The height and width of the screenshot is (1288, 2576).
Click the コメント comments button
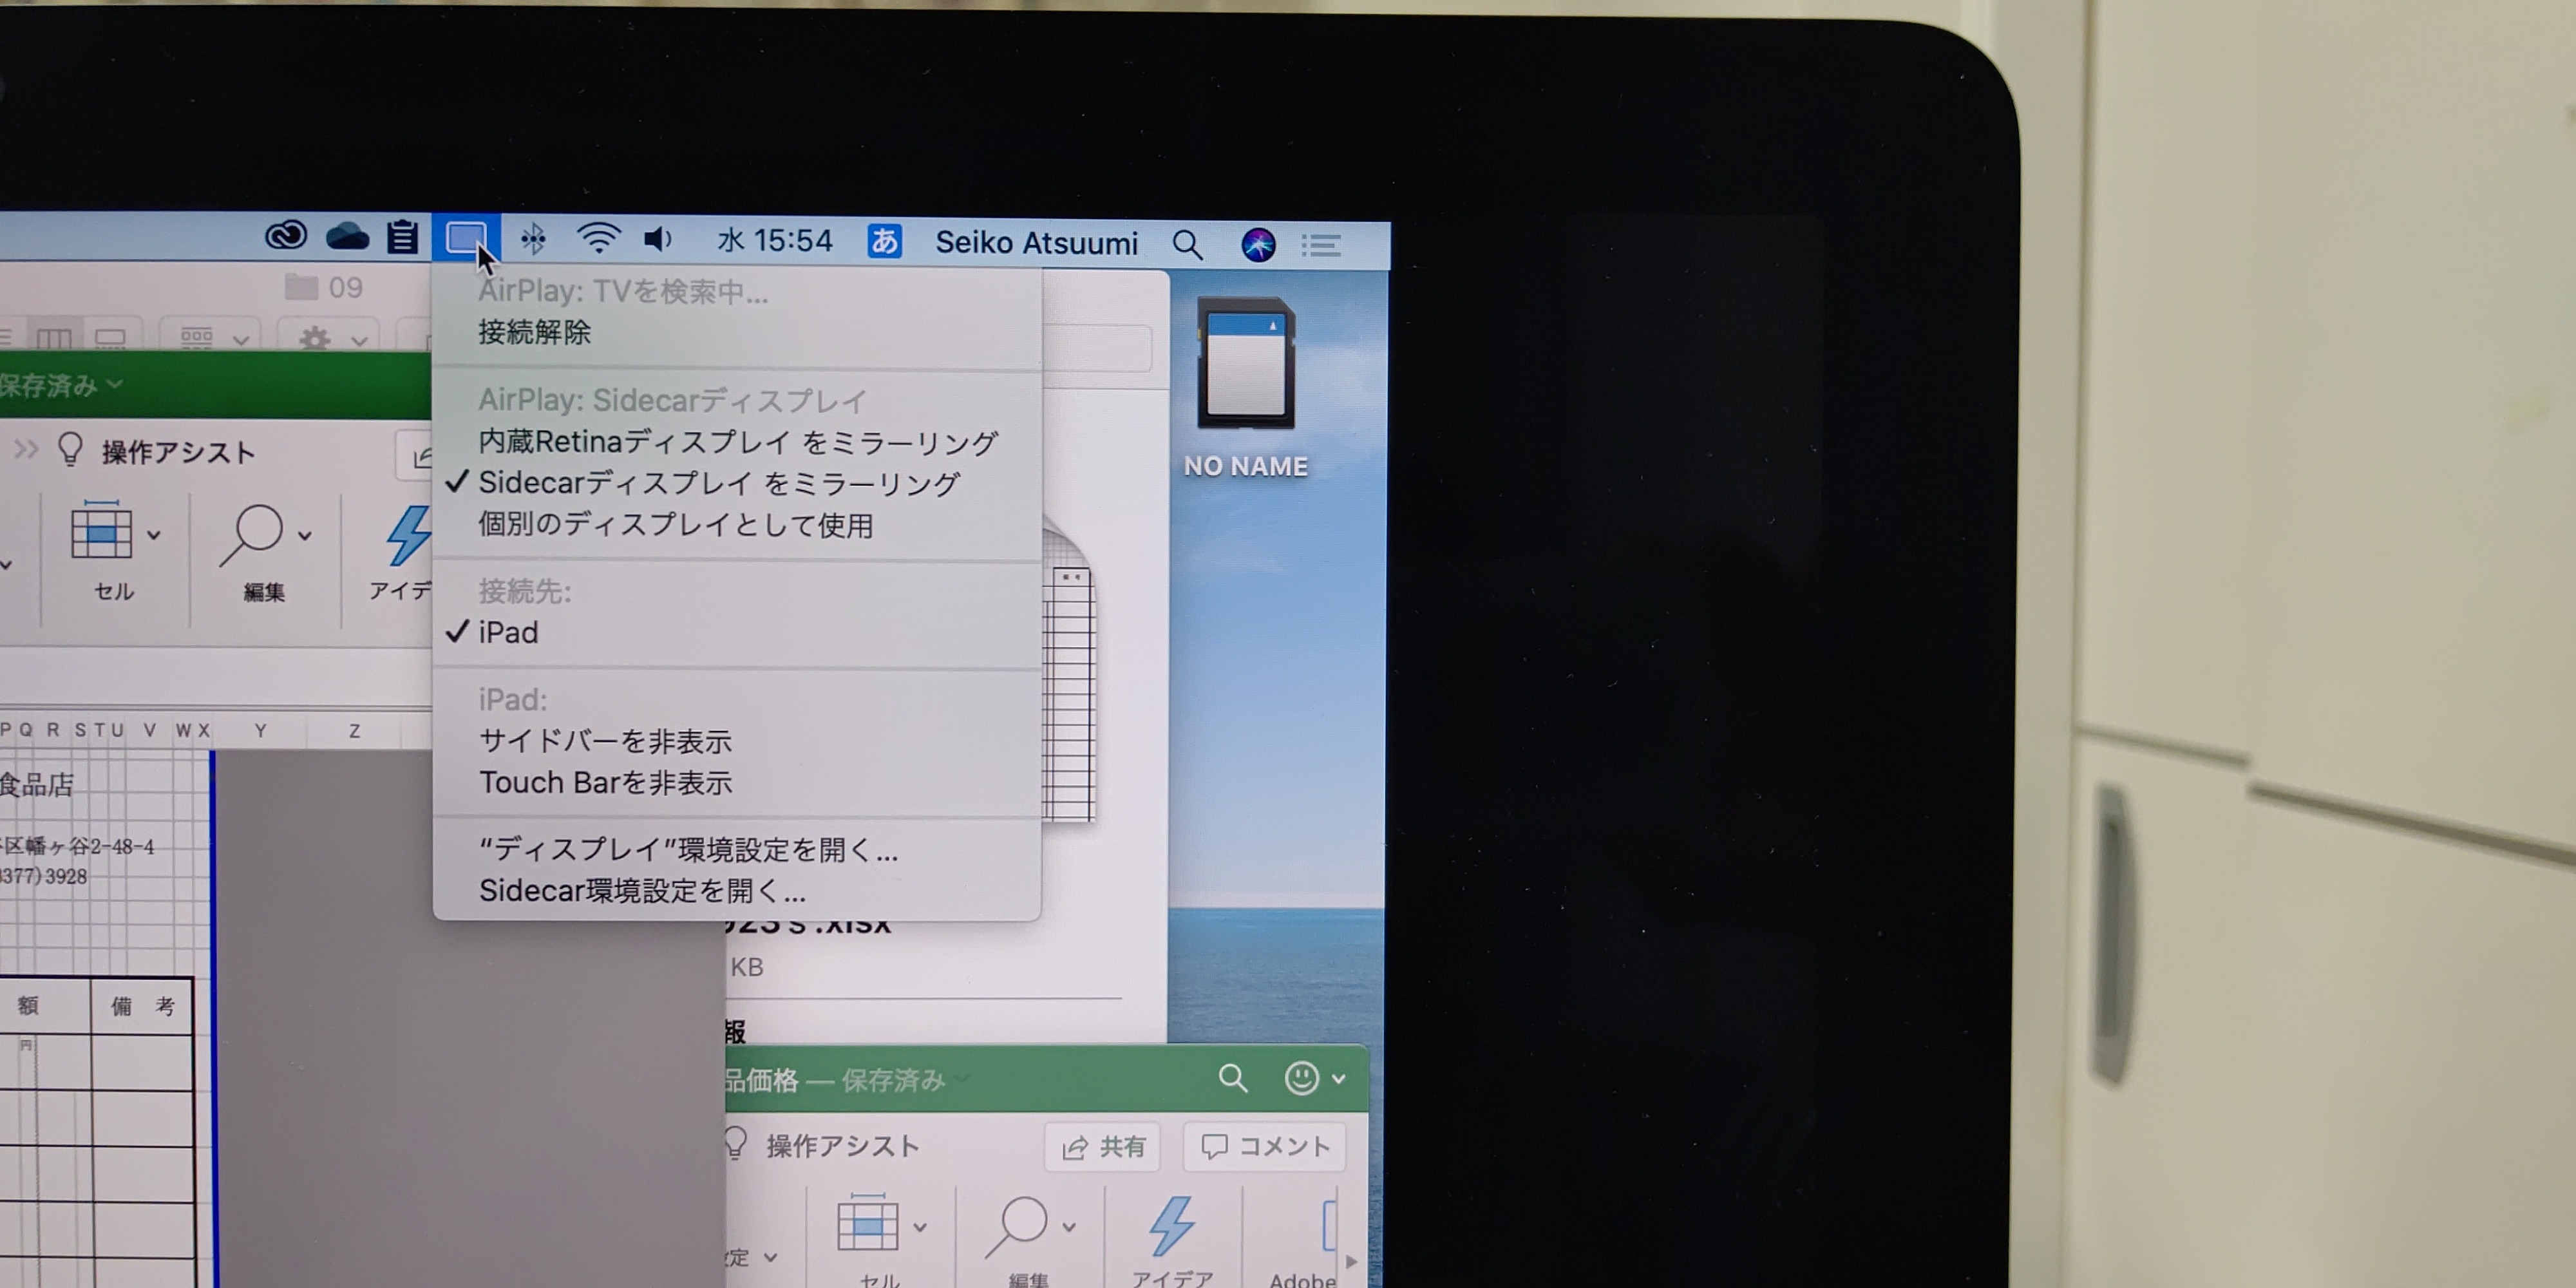[1265, 1147]
